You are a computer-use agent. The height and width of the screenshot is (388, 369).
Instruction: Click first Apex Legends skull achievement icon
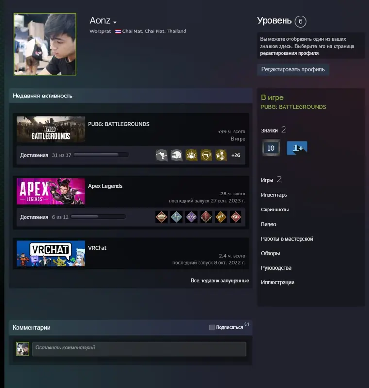[x=162, y=217]
